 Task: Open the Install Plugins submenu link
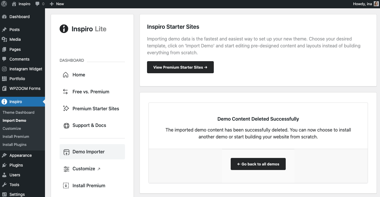14,145
